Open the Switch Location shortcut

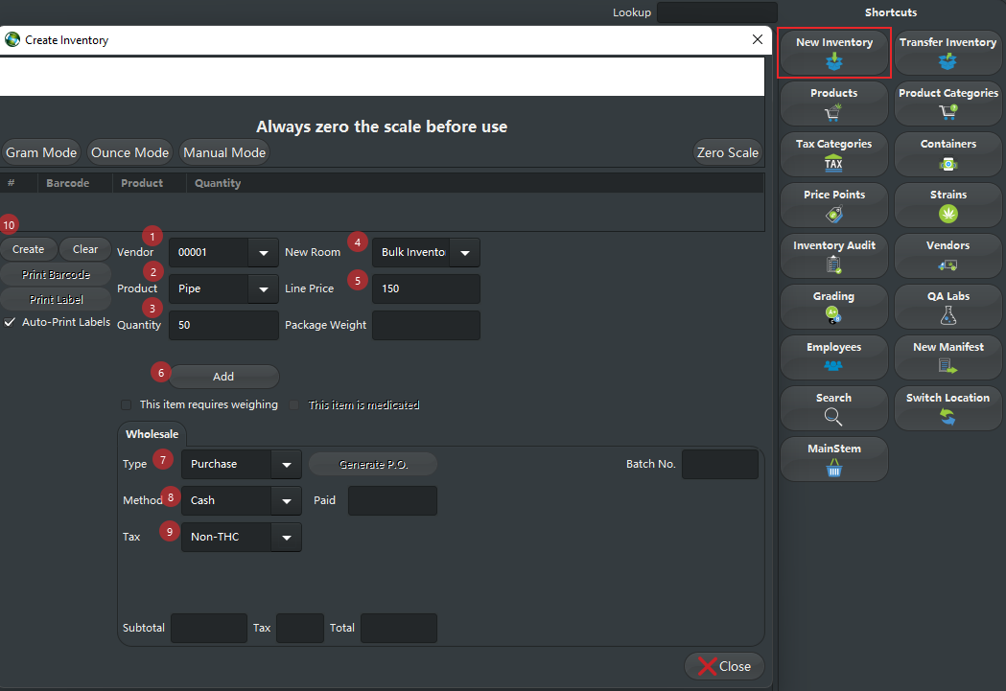pos(948,407)
